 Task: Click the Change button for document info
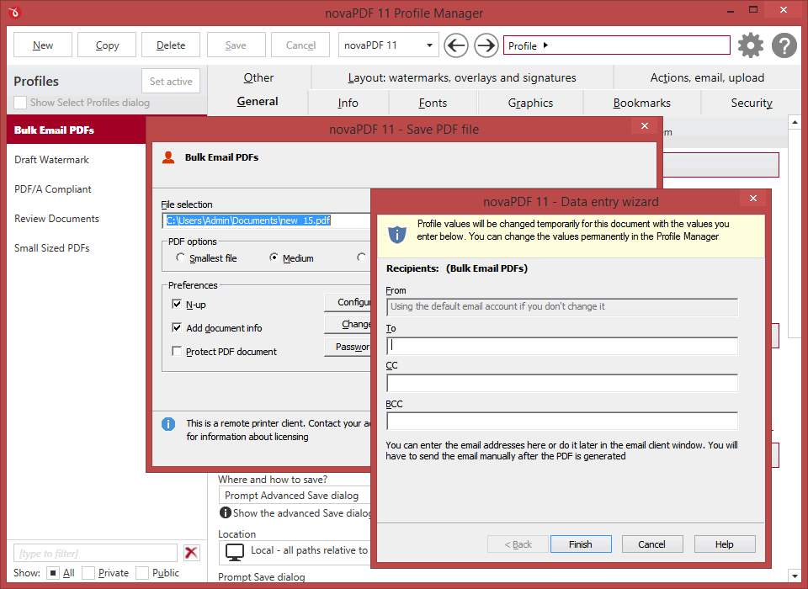click(348, 324)
